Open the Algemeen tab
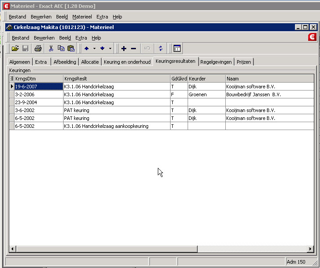 point(20,62)
